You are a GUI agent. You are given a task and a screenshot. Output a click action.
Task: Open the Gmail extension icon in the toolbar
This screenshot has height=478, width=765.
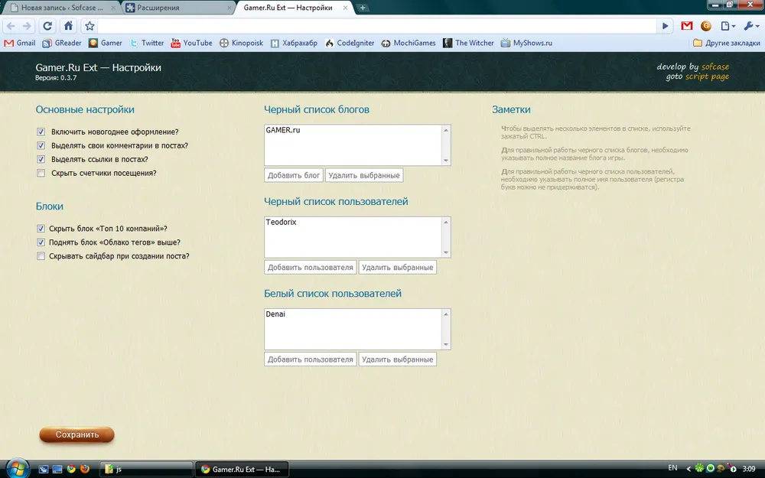(687, 26)
